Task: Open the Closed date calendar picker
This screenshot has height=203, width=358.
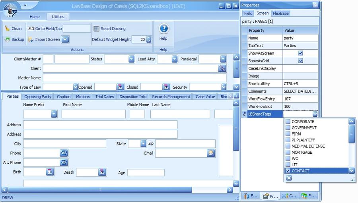Action: (166, 87)
